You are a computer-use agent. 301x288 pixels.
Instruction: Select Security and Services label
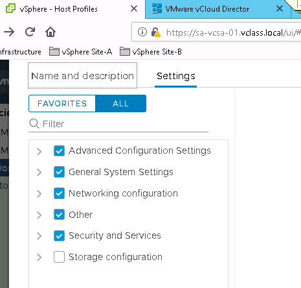[115, 235]
